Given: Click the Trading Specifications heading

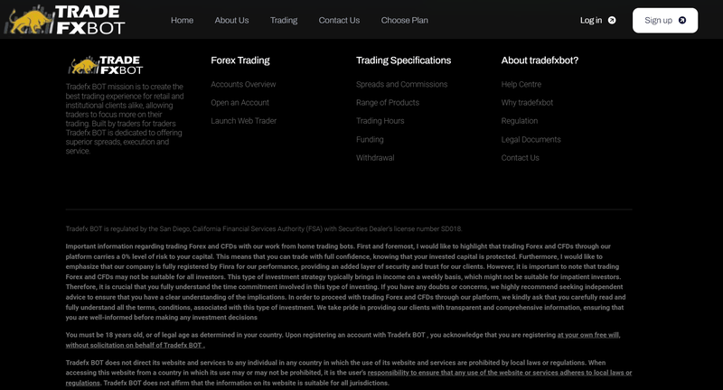Looking at the screenshot, I should (403, 60).
